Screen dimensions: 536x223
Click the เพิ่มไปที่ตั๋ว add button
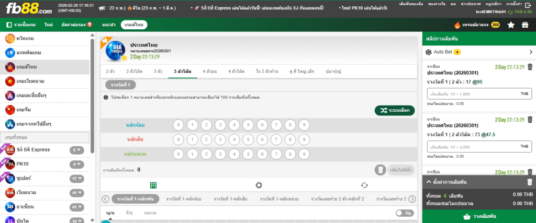tap(401, 170)
